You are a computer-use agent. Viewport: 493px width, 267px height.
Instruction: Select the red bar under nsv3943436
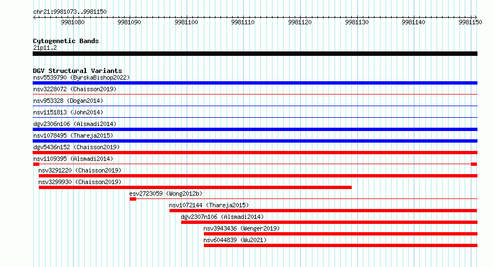pyautogui.click(x=341, y=234)
